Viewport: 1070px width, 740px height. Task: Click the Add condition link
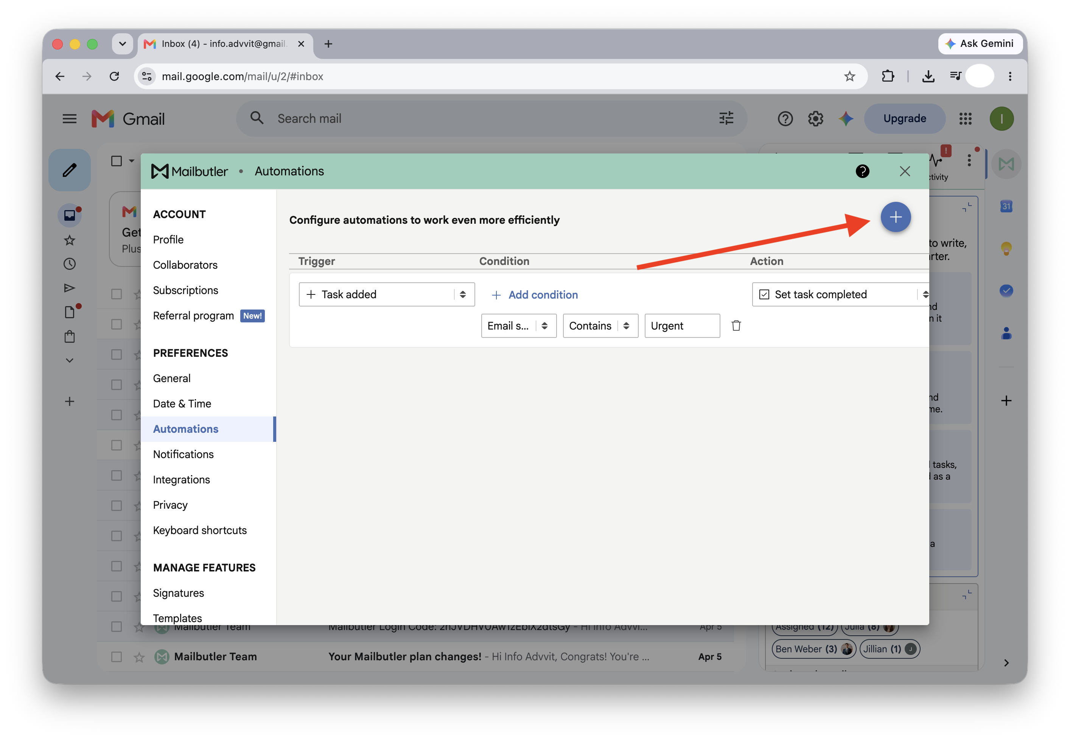[x=534, y=294]
